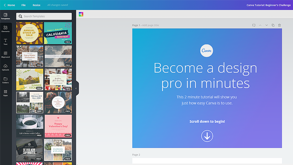The height and width of the screenshot is (165, 293).
Task: Open the Text sidebar tab
Action: pyautogui.click(x=5, y=42)
